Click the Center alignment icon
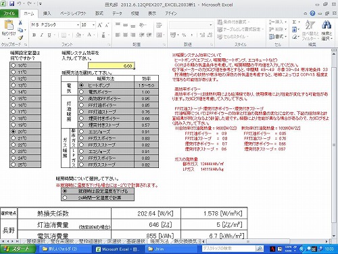338x254 pixels. (126, 35)
